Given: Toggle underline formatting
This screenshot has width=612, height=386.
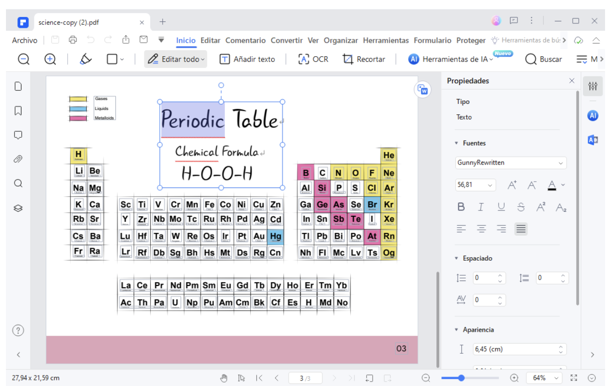Looking at the screenshot, I should pyautogui.click(x=501, y=207).
